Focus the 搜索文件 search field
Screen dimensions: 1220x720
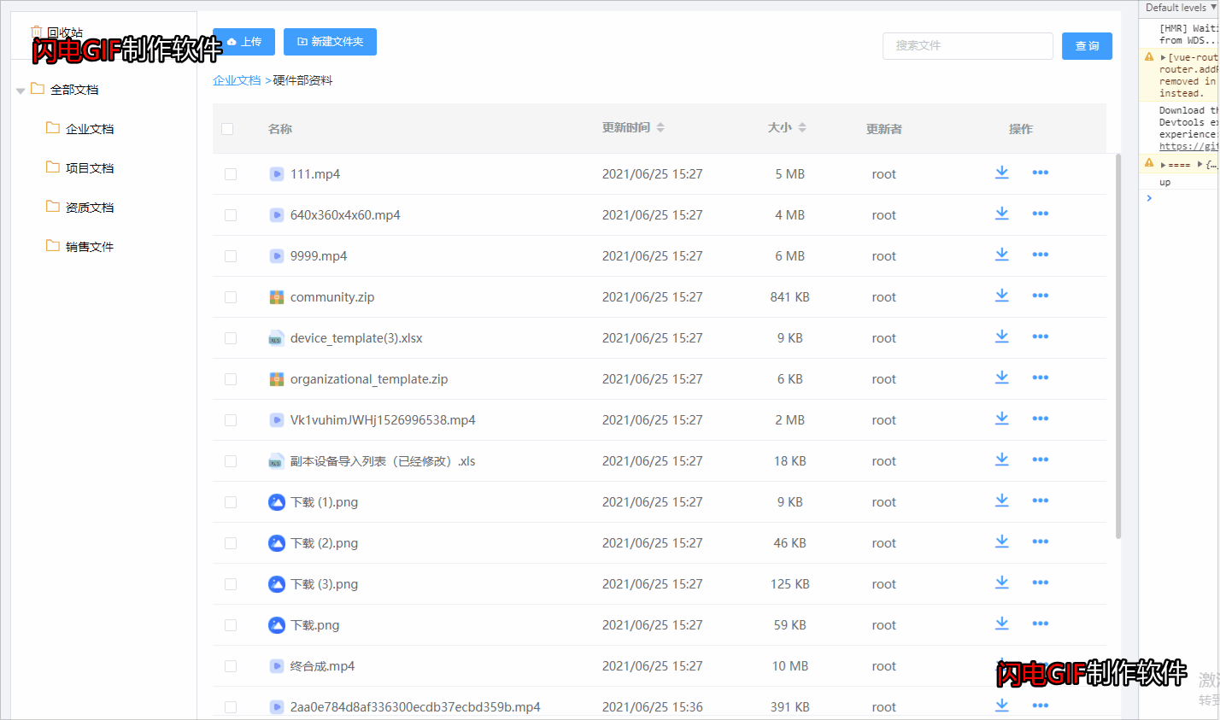coord(967,46)
